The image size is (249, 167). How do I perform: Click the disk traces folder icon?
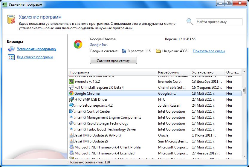pos(158,51)
